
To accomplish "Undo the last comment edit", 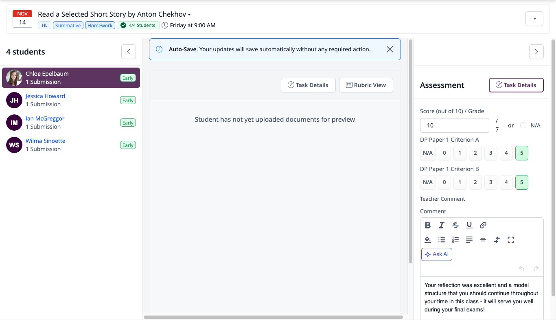I will 522,269.
